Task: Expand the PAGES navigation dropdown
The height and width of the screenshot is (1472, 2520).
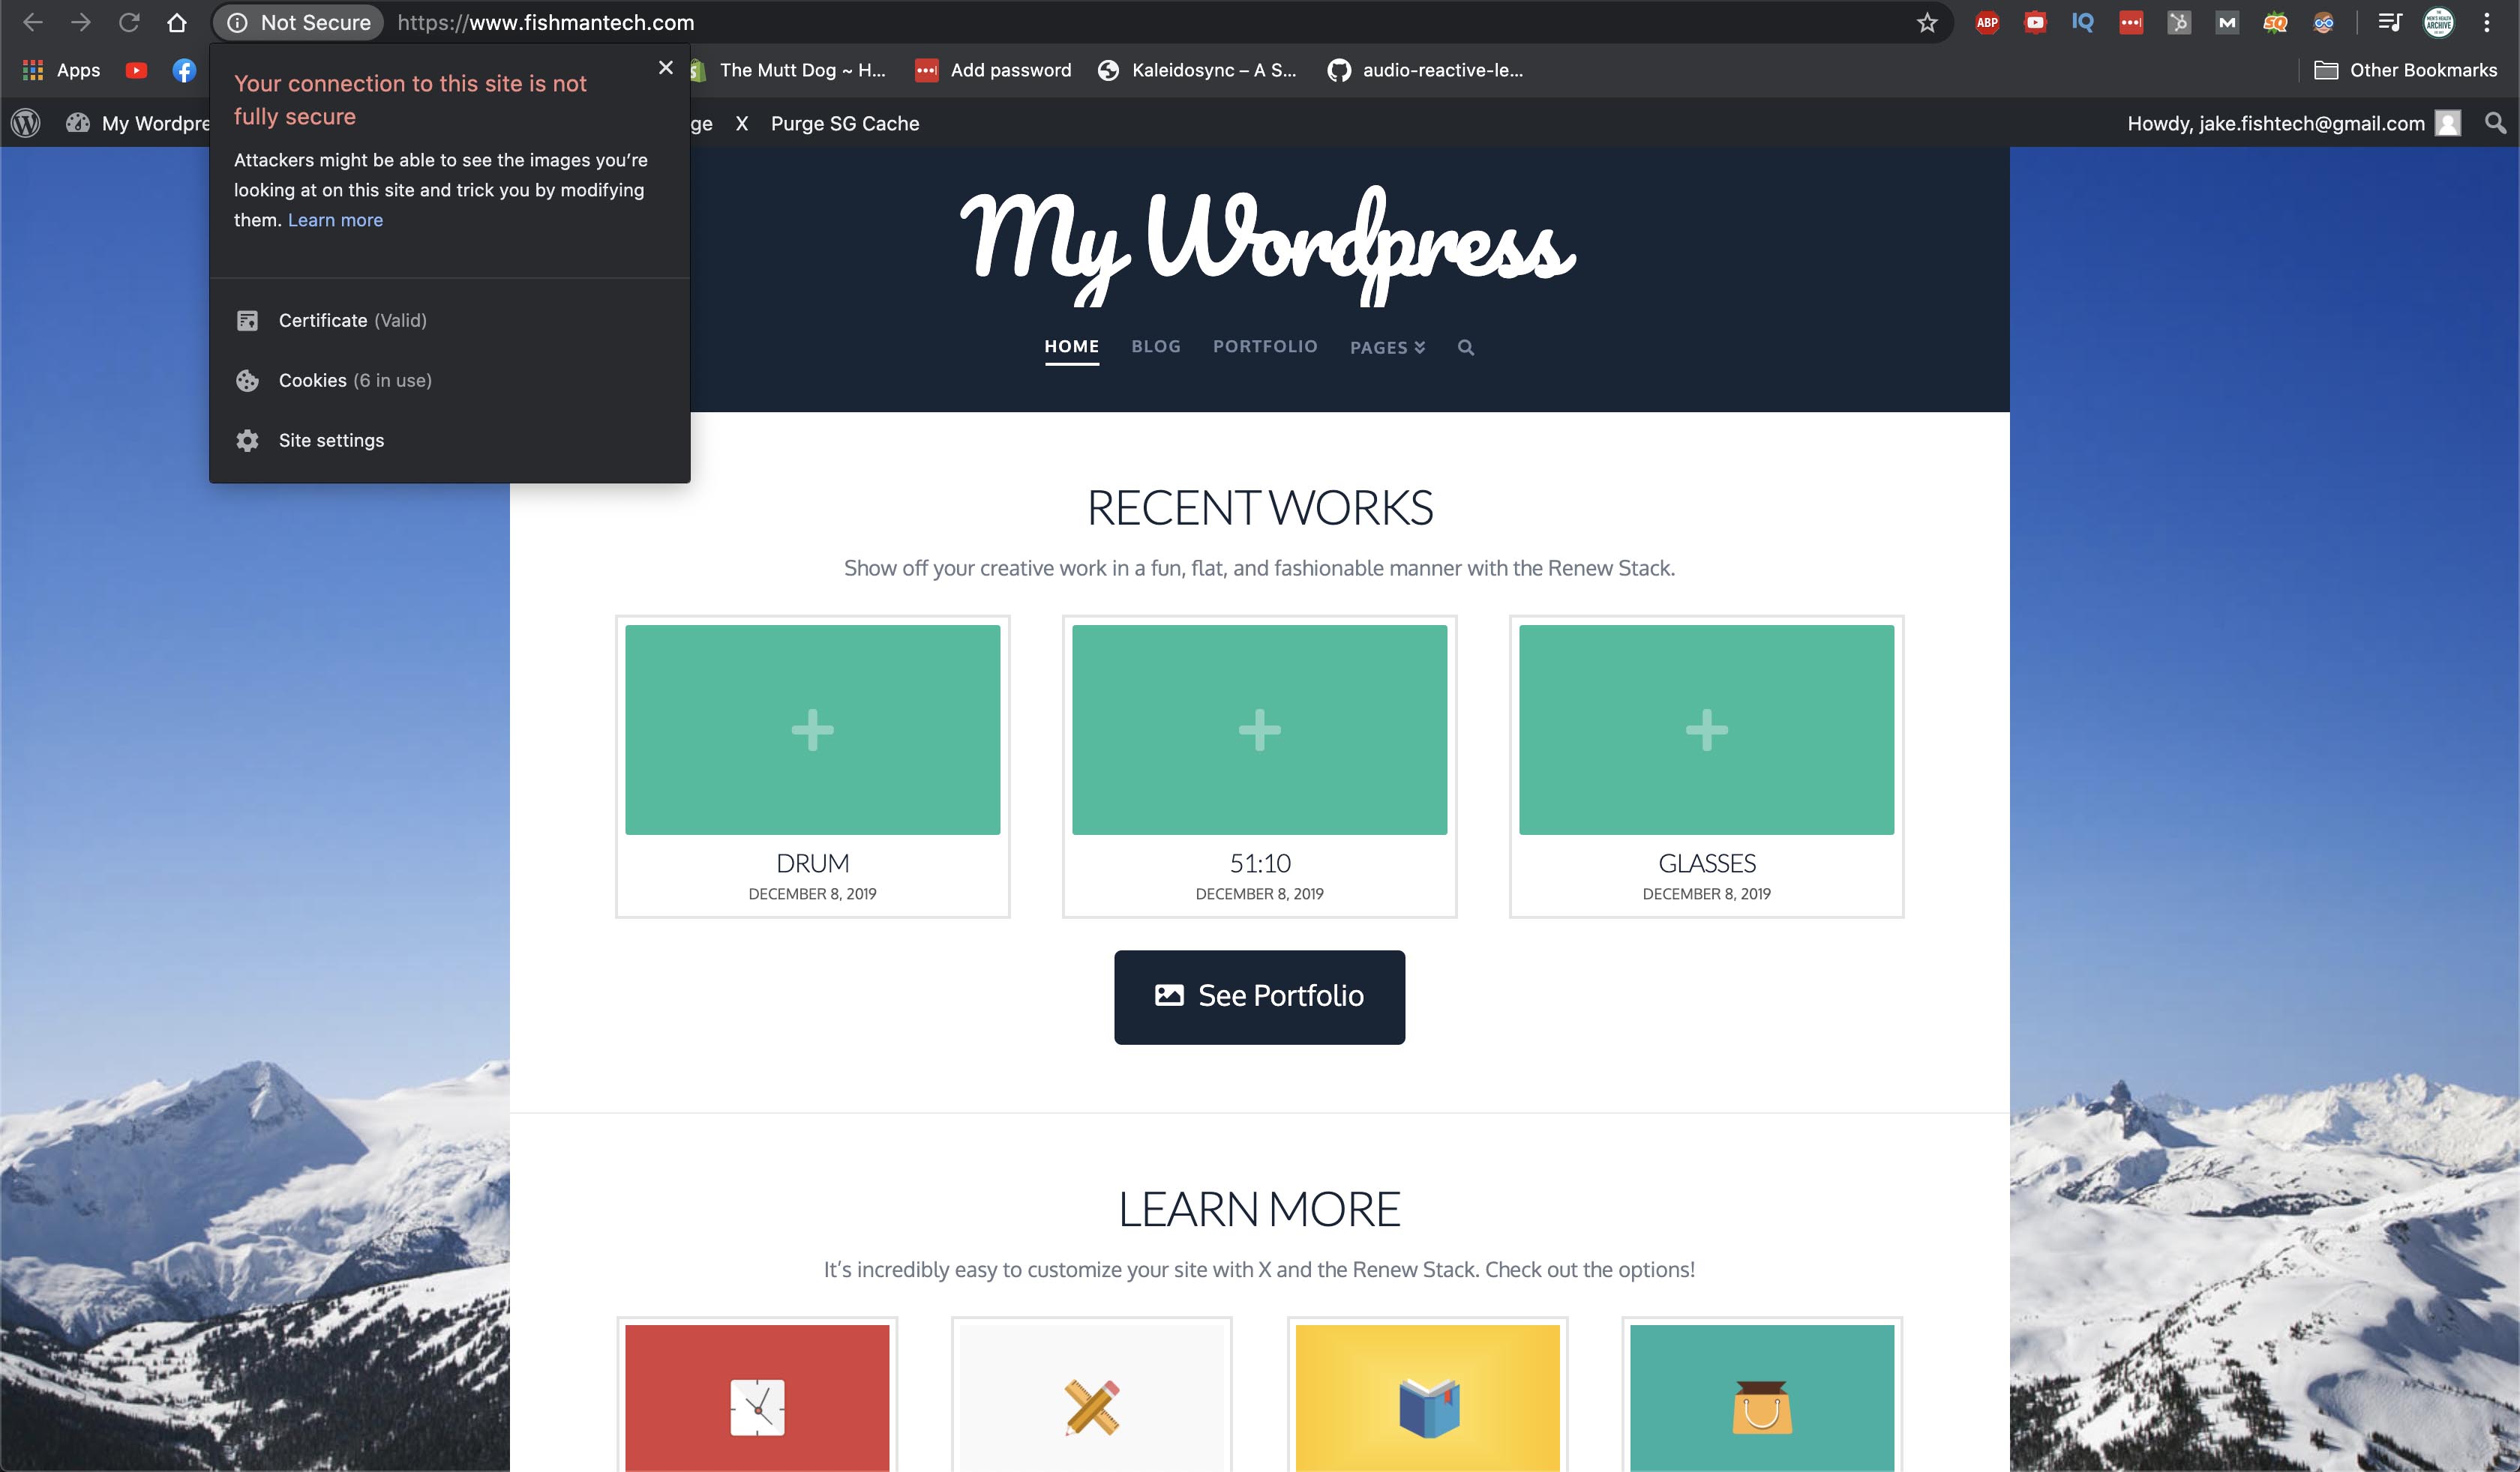Action: coord(1388,347)
